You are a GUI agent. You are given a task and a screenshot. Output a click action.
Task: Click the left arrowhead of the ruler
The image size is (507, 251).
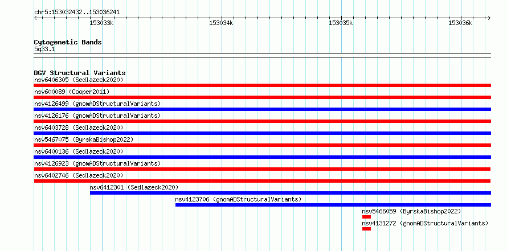click(35, 18)
